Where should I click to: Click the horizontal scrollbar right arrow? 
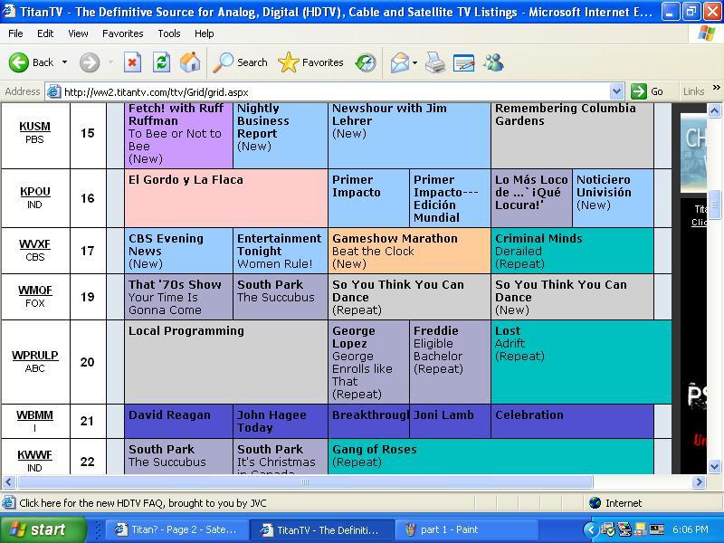pyautogui.click(x=699, y=482)
